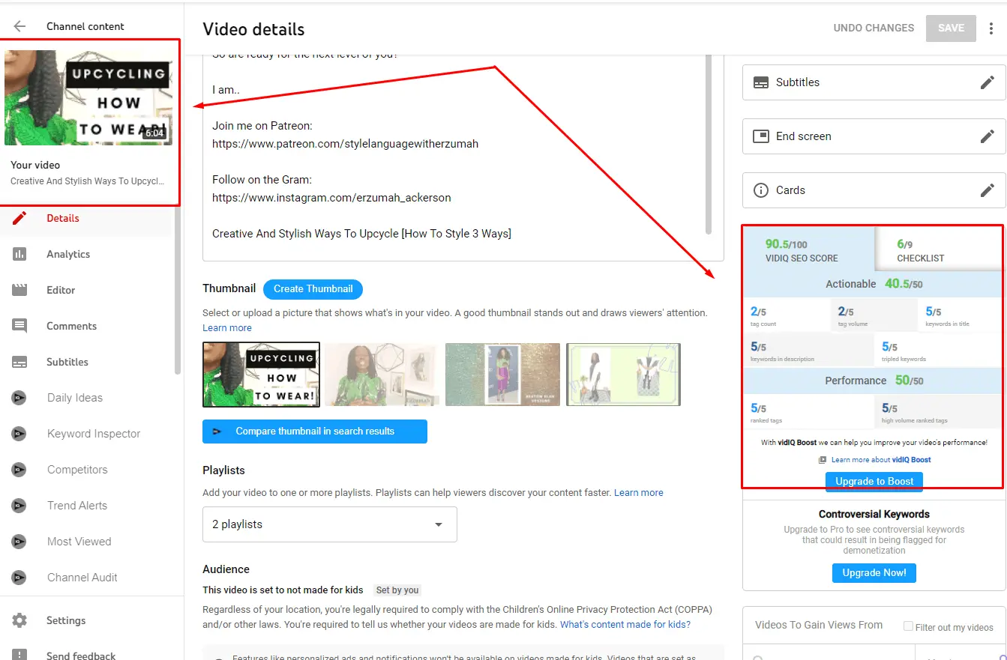
Task: Click the left sidebar scrollbar
Action: coord(178,288)
